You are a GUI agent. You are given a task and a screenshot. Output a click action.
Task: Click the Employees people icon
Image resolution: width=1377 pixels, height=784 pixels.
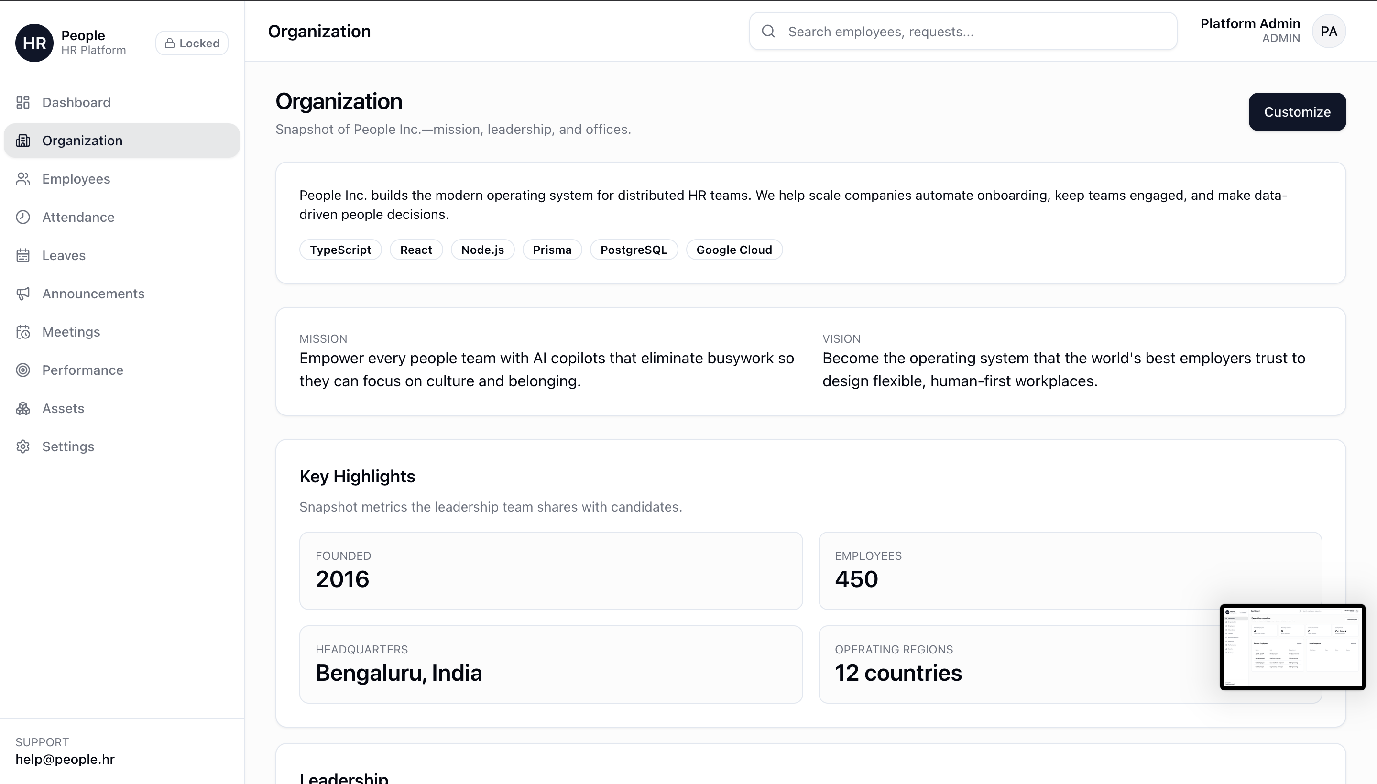pyautogui.click(x=22, y=179)
